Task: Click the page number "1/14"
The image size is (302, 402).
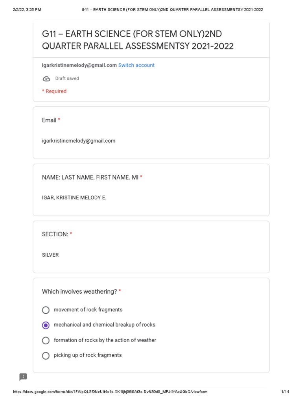Action: [x=285, y=392]
